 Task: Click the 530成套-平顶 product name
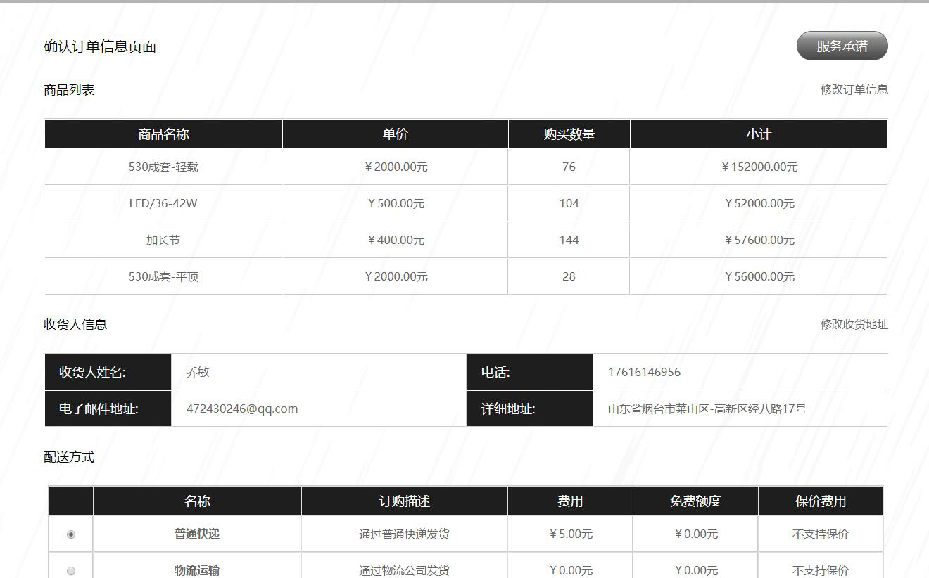[163, 276]
